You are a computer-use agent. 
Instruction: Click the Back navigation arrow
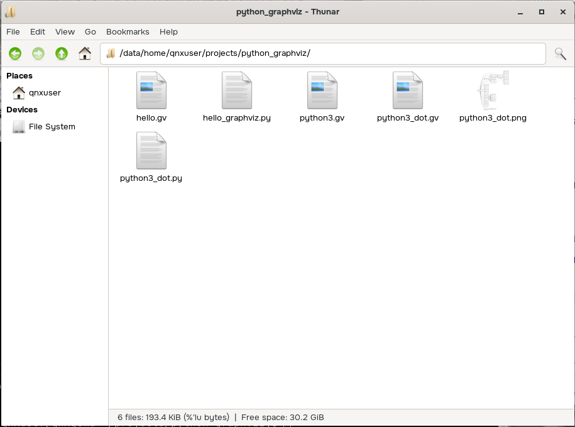pos(15,54)
